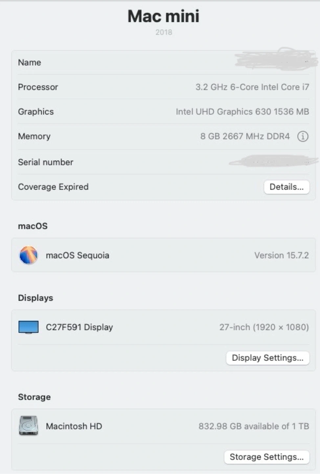Click the 27-inch resolution text
The width and height of the screenshot is (320, 474).
point(264,327)
